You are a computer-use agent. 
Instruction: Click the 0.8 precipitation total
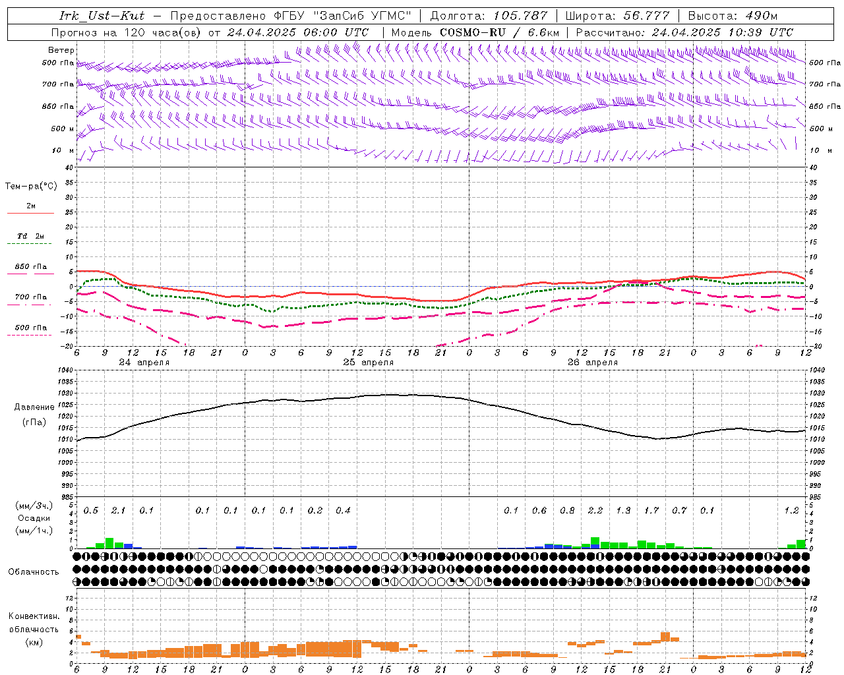pyautogui.click(x=567, y=511)
